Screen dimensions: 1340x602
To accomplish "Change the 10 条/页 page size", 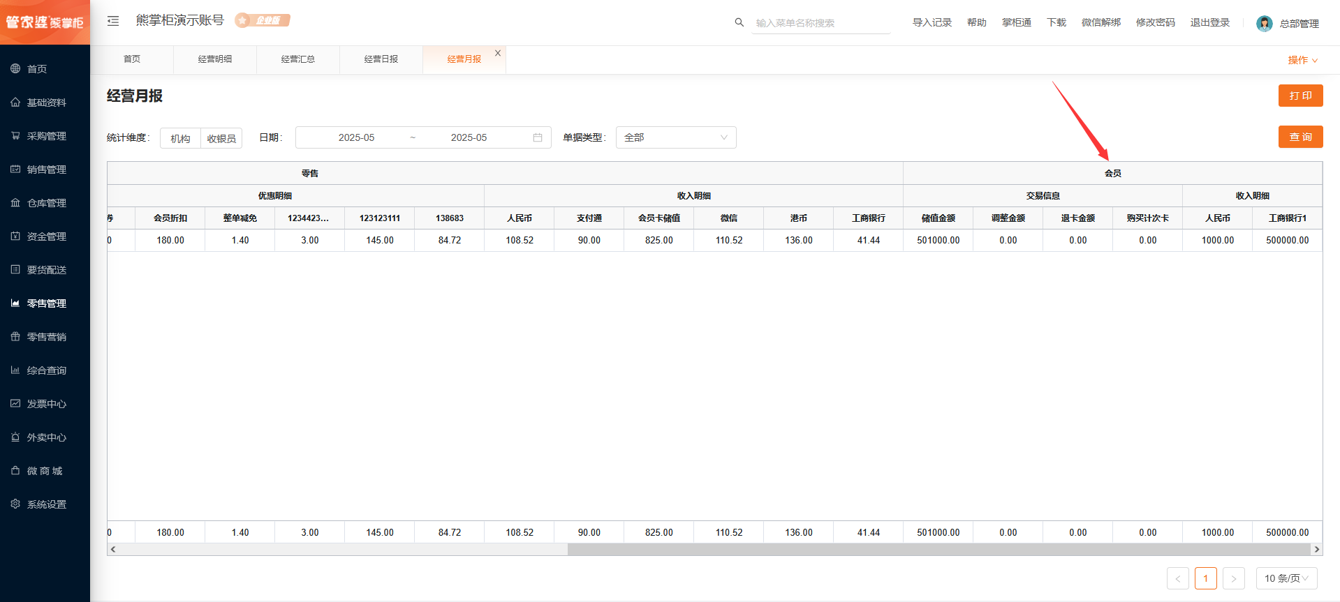I will (x=1286, y=578).
